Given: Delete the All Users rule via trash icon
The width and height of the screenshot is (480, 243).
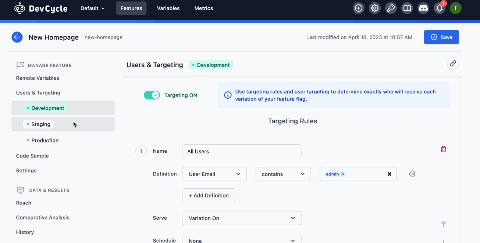Looking at the screenshot, I should coord(443,149).
